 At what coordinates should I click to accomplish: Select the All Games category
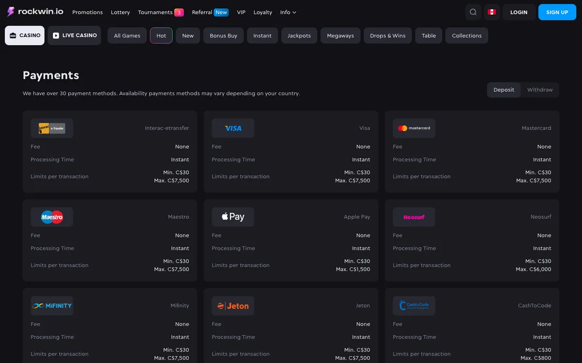127,36
